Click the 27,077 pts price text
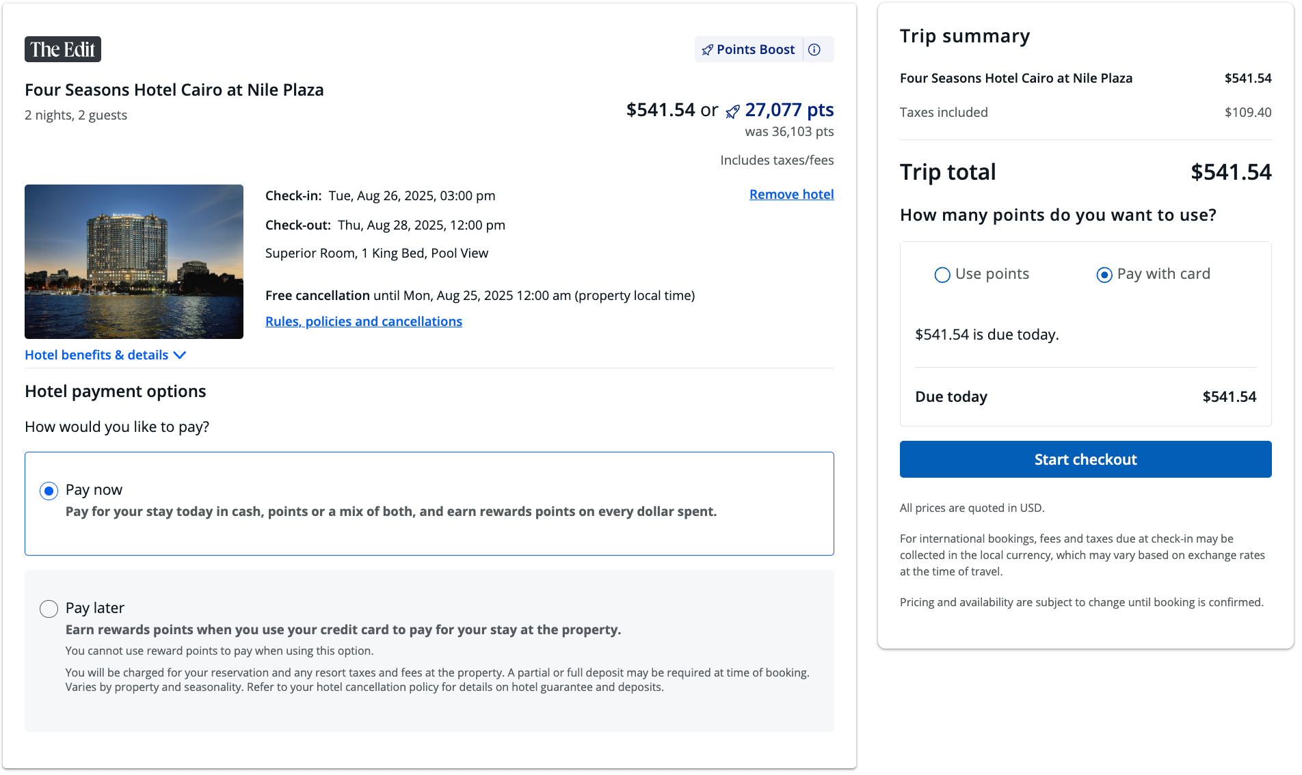This screenshot has width=1302, height=775. coord(789,110)
